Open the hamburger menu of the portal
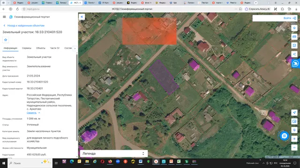This screenshot has height=168, width=300. click(4, 17)
